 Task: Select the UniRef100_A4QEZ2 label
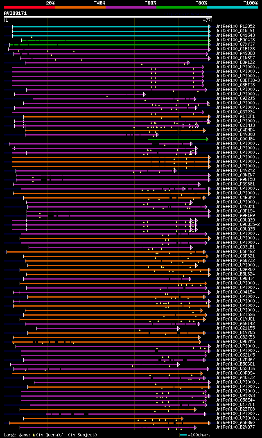[x=235, y=378]
